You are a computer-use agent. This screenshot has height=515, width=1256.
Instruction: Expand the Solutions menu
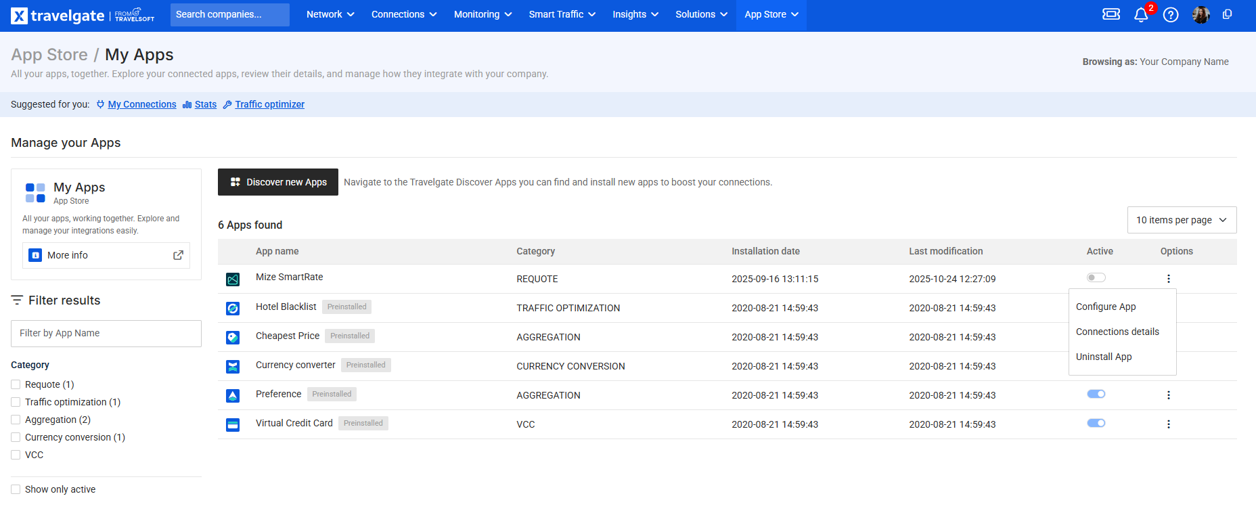click(701, 14)
